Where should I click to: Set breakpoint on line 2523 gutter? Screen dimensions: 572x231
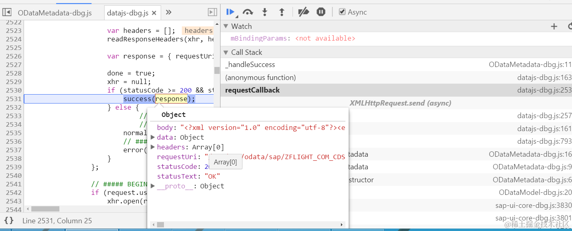[14, 30]
